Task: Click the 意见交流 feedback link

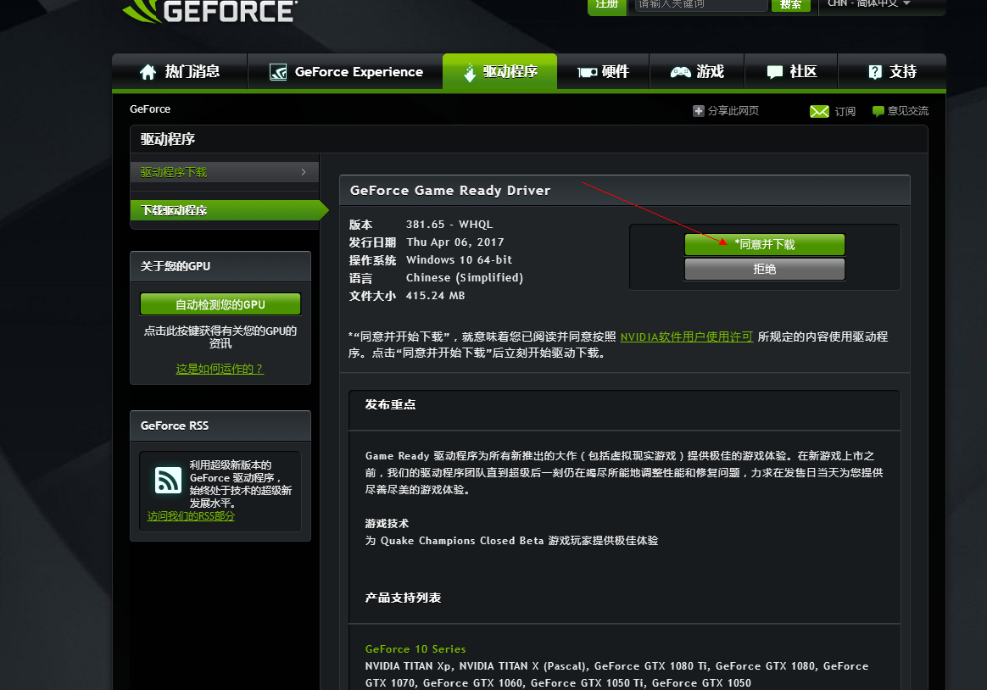Action: click(907, 111)
